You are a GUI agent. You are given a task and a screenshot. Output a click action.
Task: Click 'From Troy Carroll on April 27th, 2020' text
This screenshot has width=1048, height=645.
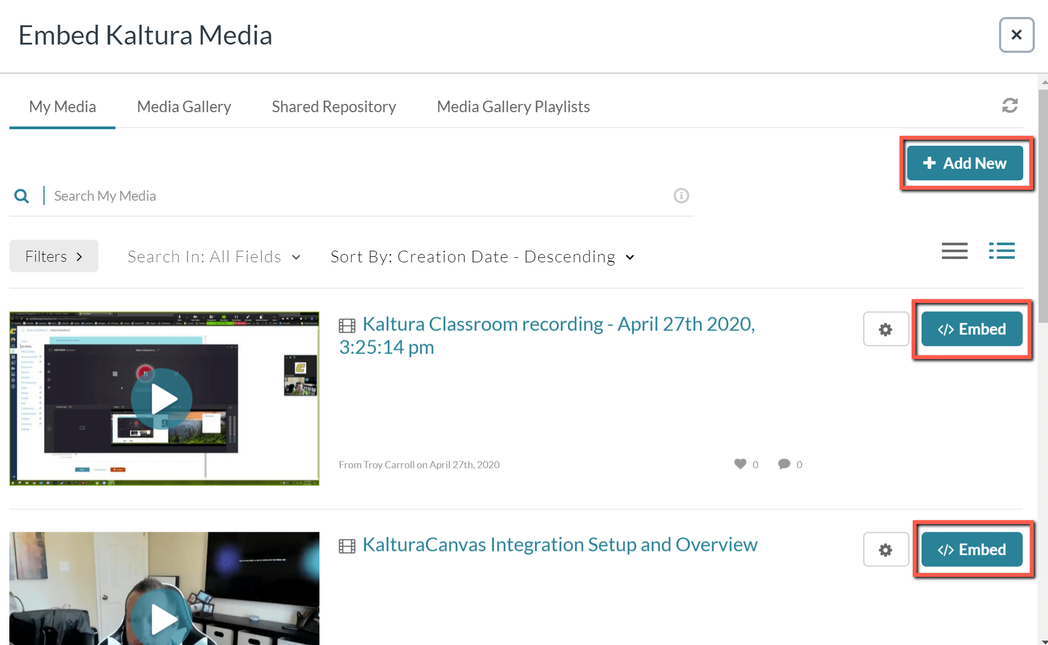(419, 465)
